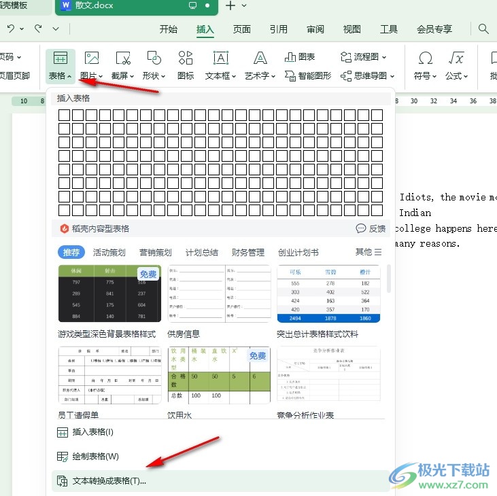Viewport: 497px width, 496px height.
Task: Expand the 截屏 dropdown arrow
Action: pyautogui.click(x=132, y=76)
